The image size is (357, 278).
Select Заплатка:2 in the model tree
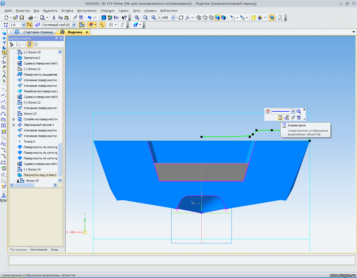(32, 58)
